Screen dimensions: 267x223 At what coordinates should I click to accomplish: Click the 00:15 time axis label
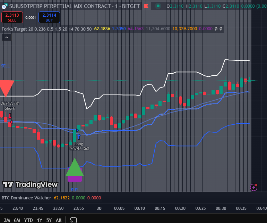pos(160,208)
